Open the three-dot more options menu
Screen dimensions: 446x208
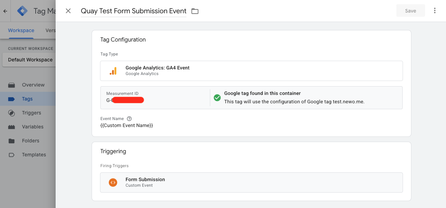click(x=435, y=10)
